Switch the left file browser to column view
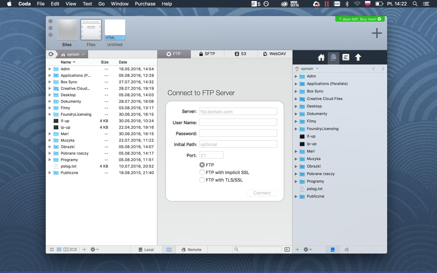437x273 pixels. 66,250
